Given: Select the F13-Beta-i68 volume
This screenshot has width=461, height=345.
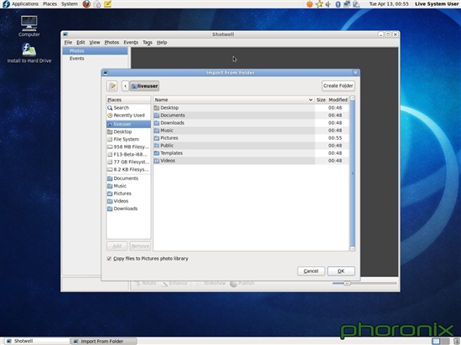Looking at the screenshot, I should 128,154.
